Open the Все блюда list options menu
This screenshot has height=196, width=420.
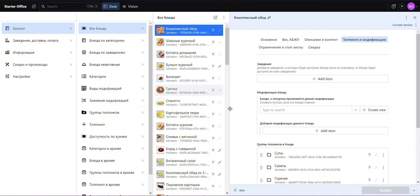(224, 17)
